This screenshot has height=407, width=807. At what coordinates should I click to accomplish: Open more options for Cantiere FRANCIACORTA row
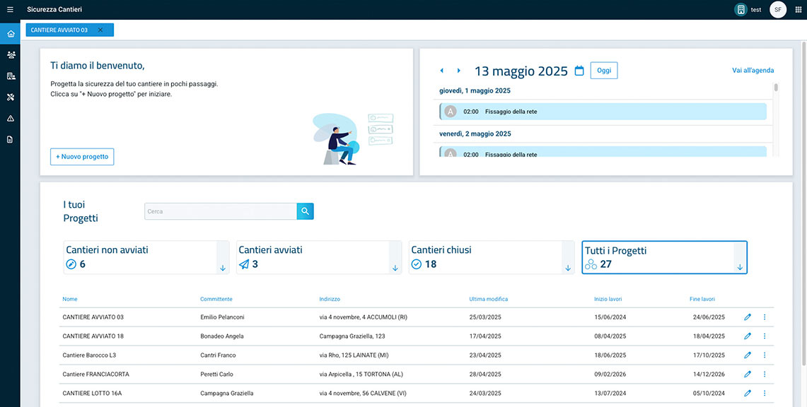(x=765, y=374)
